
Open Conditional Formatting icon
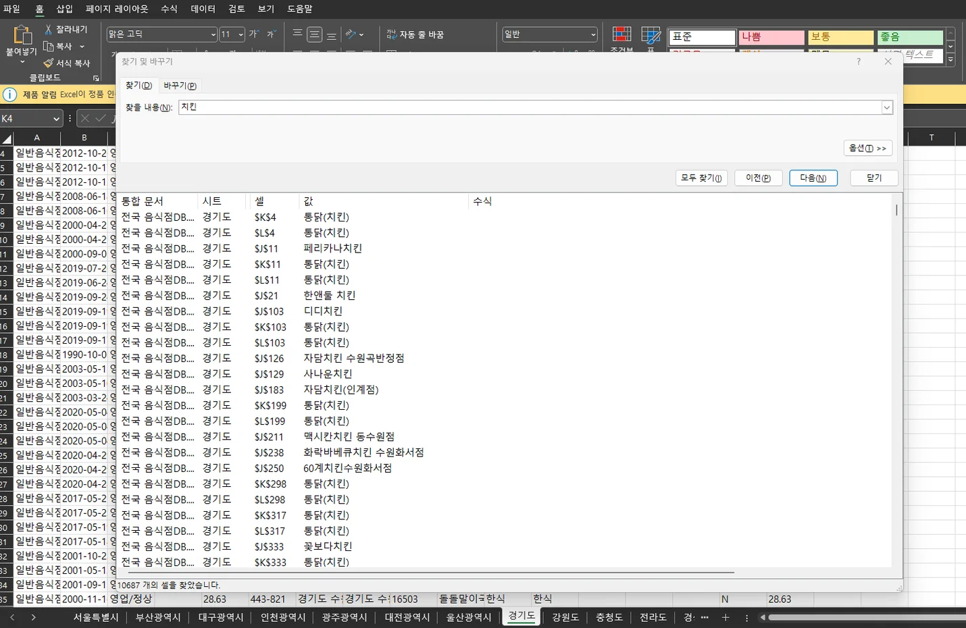(621, 35)
